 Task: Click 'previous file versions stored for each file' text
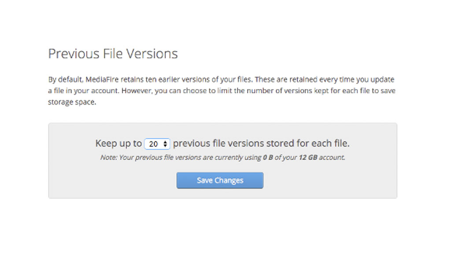261,144
